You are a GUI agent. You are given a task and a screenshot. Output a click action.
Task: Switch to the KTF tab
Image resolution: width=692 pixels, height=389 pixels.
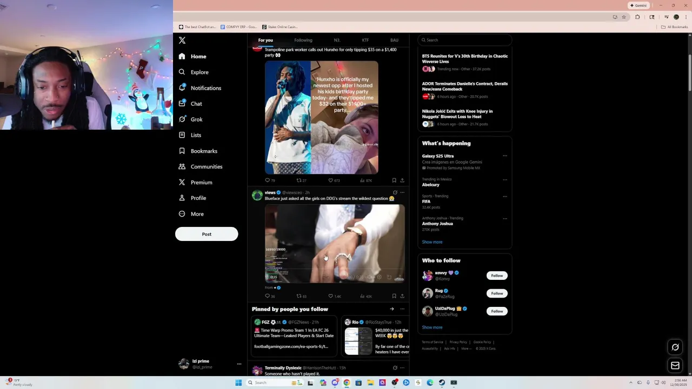click(365, 40)
